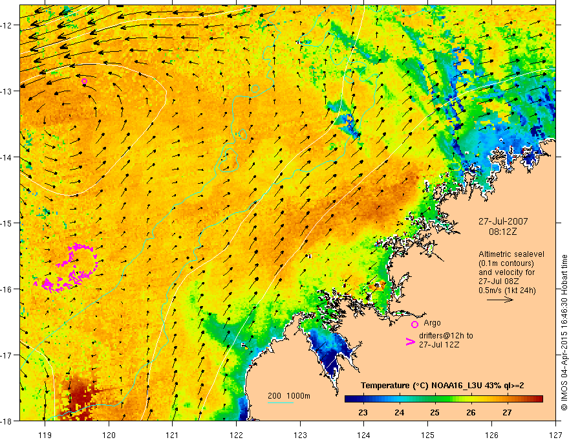Click the color bar label 24

(399, 412)
